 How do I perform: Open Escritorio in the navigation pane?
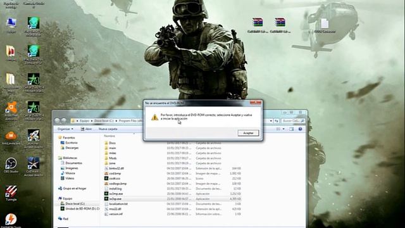[69, 142]
